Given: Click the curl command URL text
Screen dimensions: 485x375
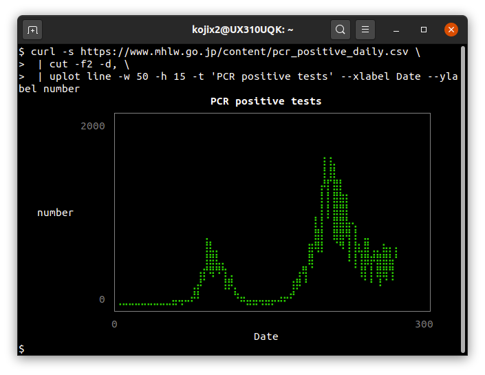Looking at the screenshot, I should 244,52.
